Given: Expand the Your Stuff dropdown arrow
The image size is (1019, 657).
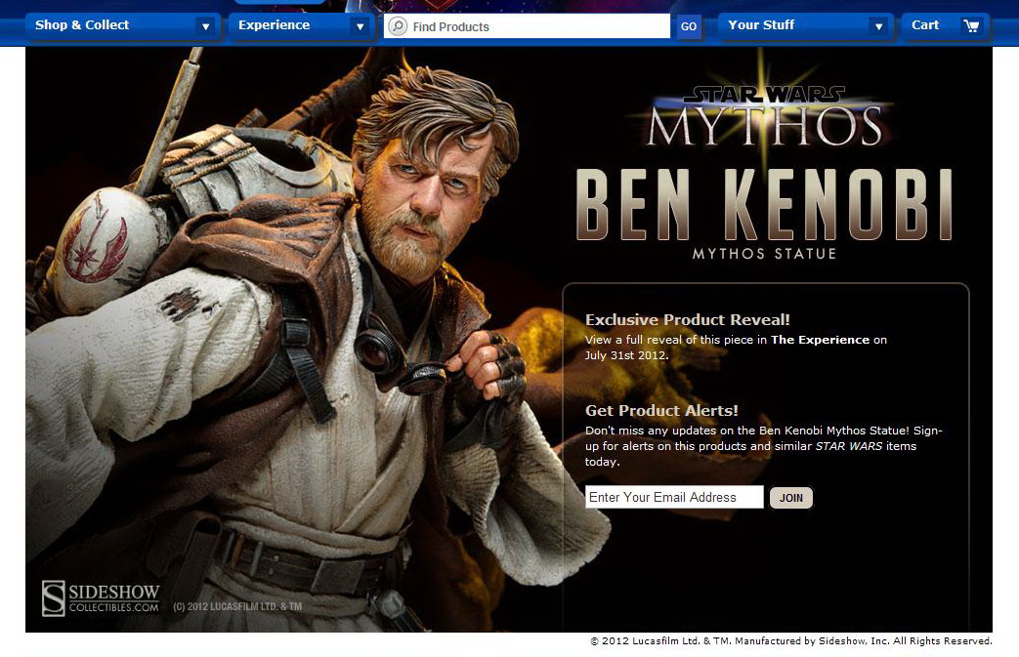Looking at the screenshot, I should [x=878, y=26].
